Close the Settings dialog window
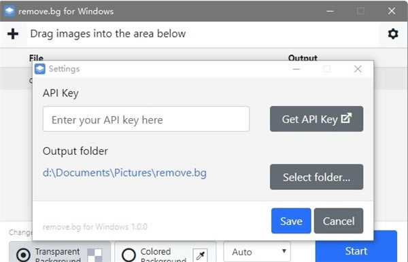The height and width of the screenshot is (262, 408). click(x=358, y=69)
